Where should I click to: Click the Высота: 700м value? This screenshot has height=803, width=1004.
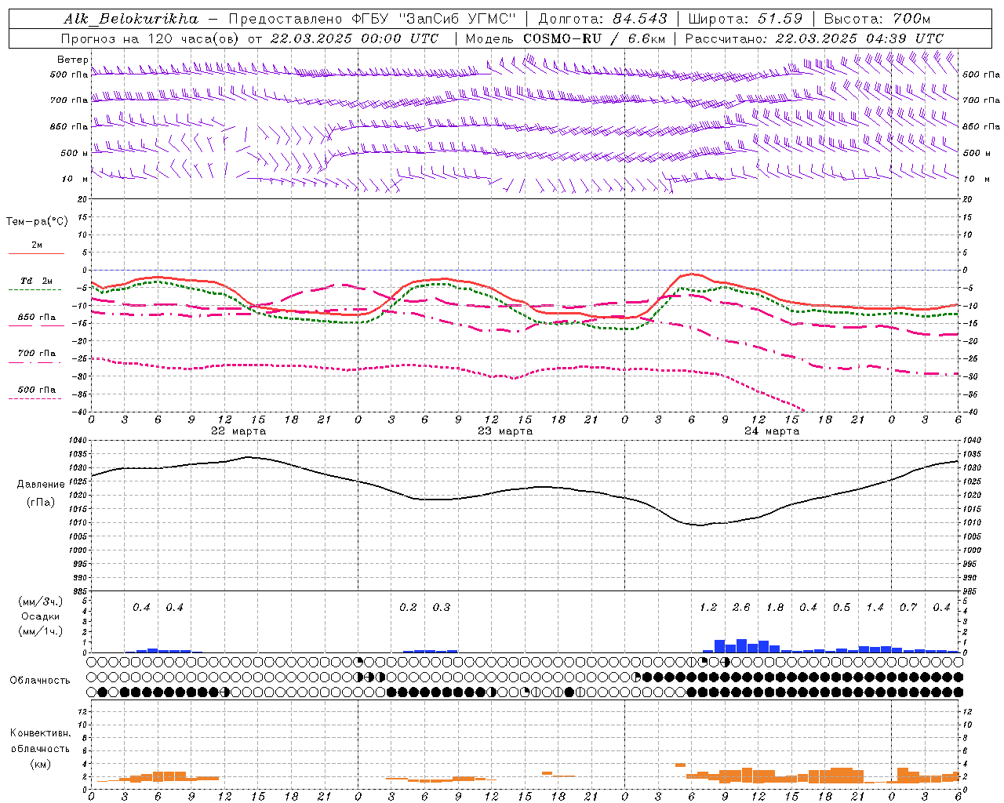878,19
